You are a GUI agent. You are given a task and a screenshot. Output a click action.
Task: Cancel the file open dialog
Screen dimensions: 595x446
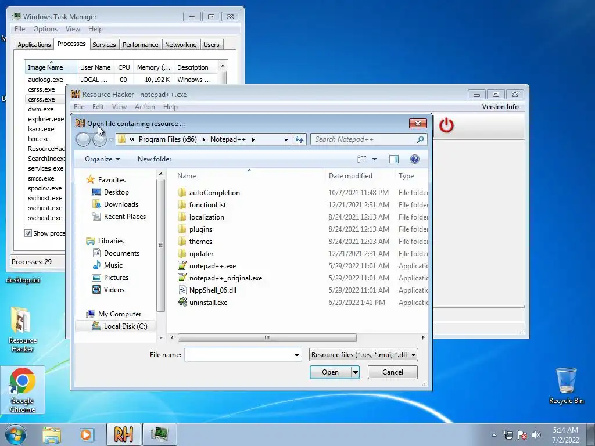click(x=393, y=372)
